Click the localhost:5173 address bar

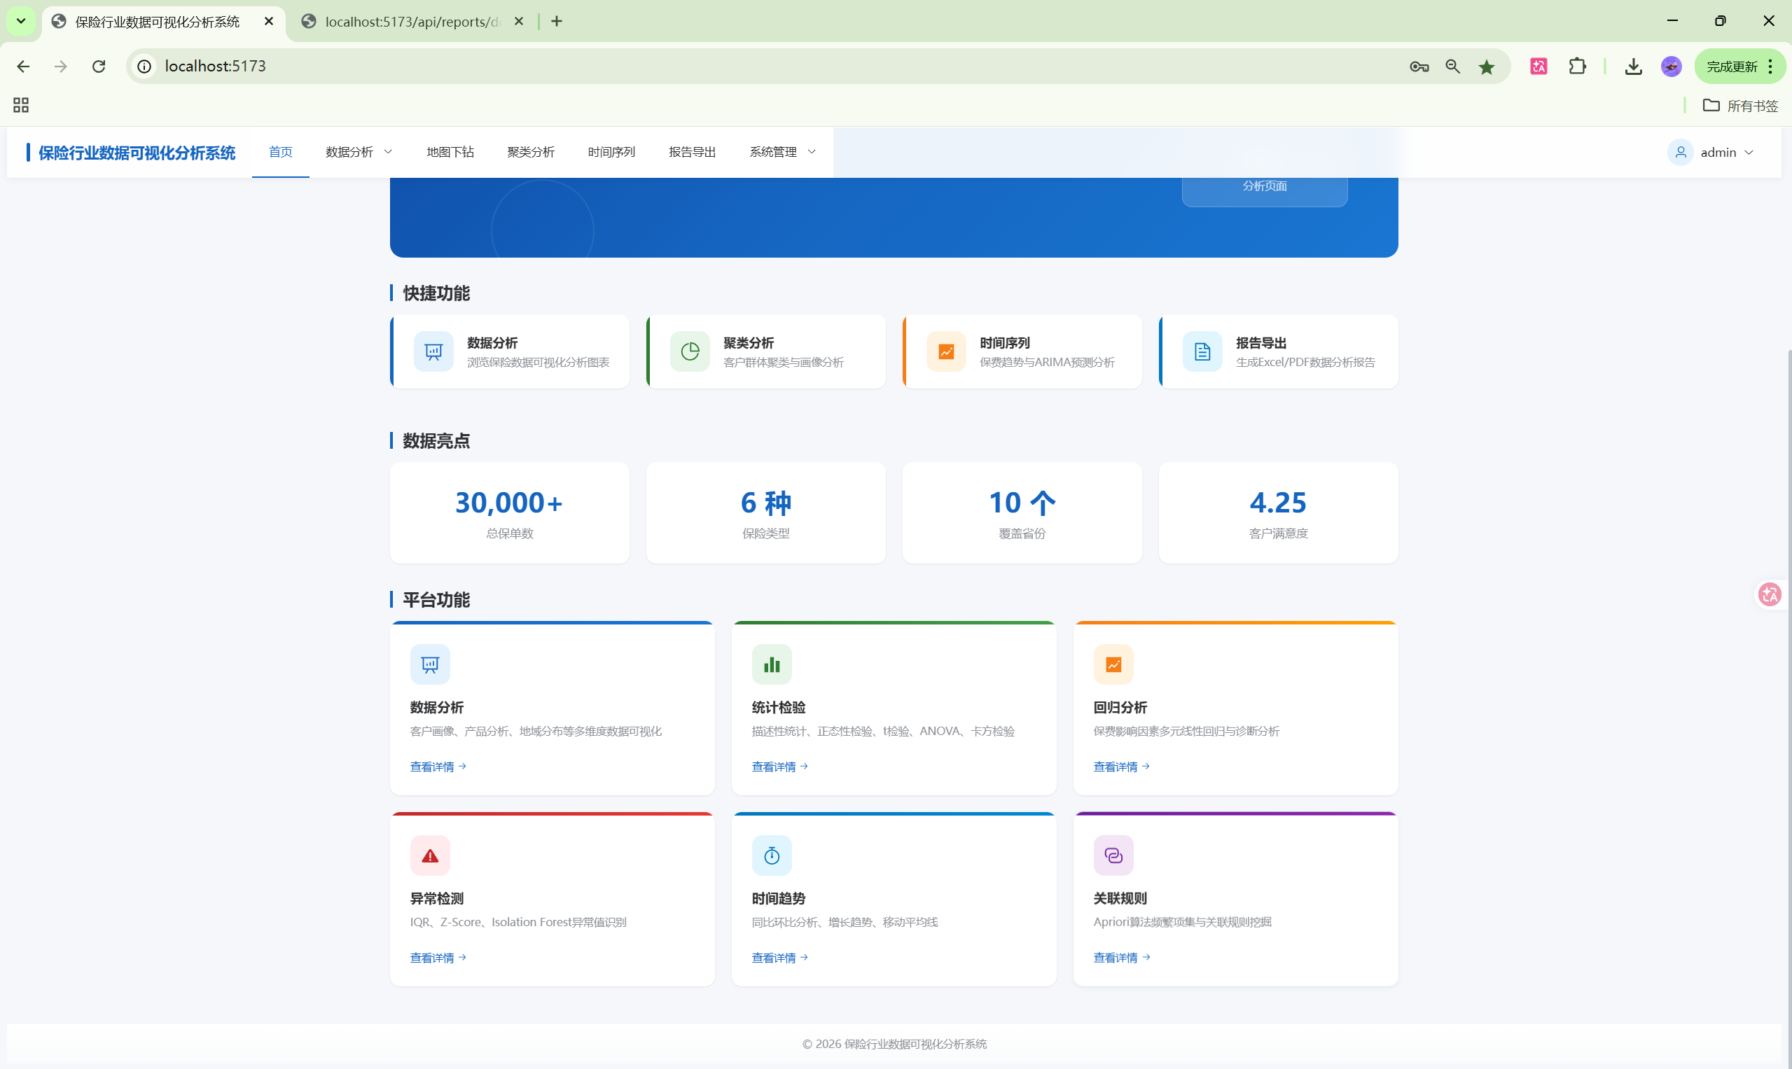coord(721,67)
